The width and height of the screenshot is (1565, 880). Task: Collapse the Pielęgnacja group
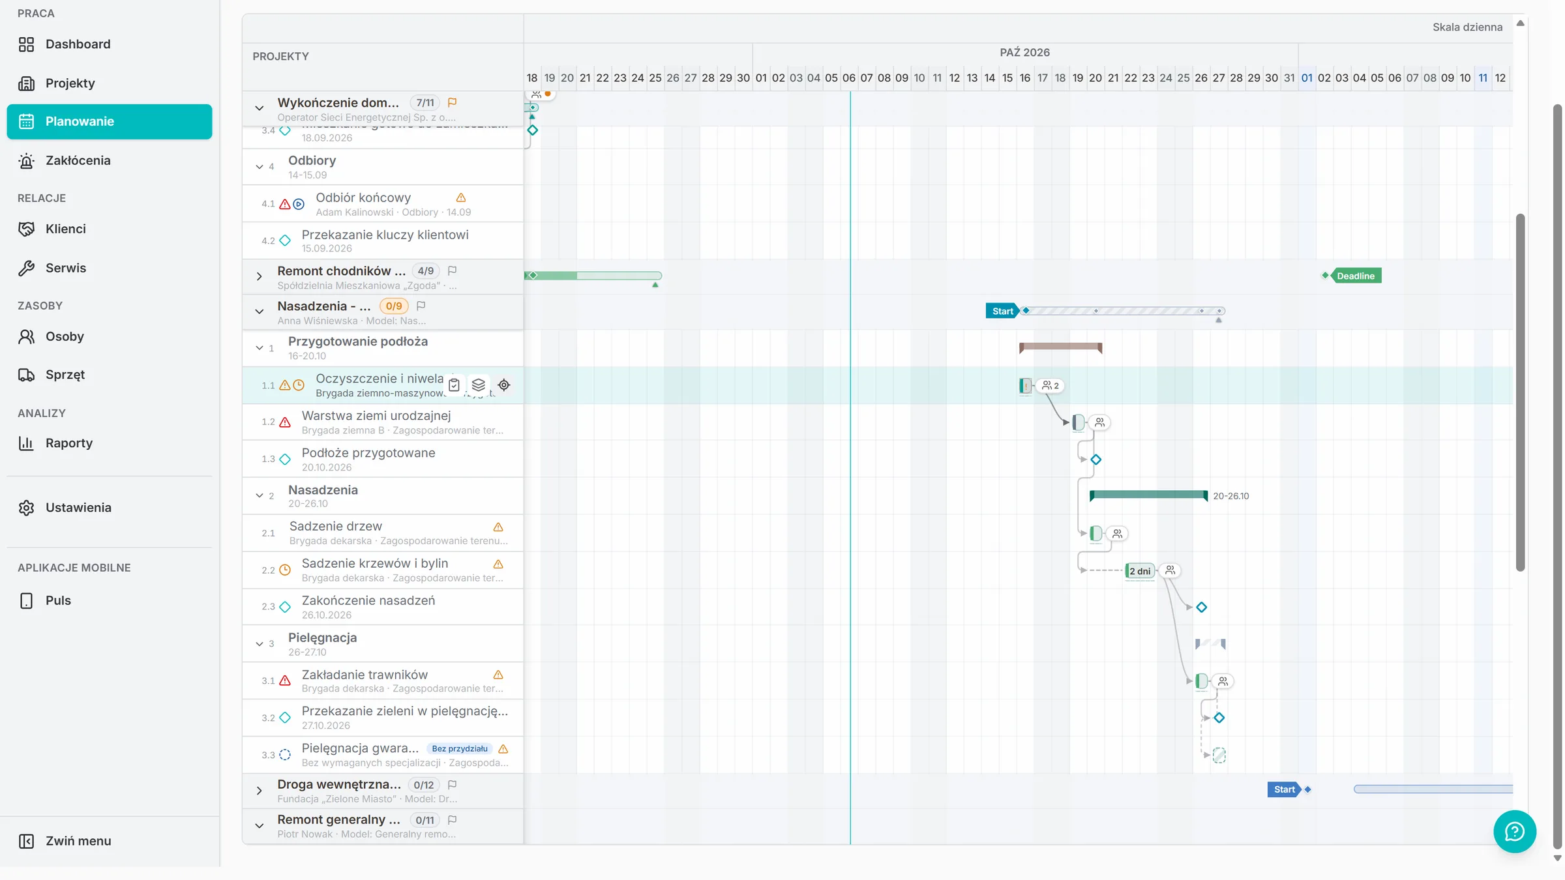click(x=260, y=644)
